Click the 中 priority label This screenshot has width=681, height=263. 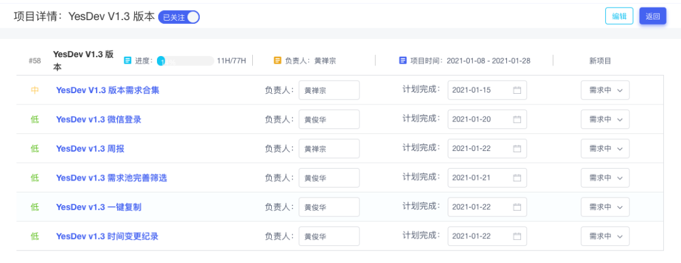click(x=35, y=90)
